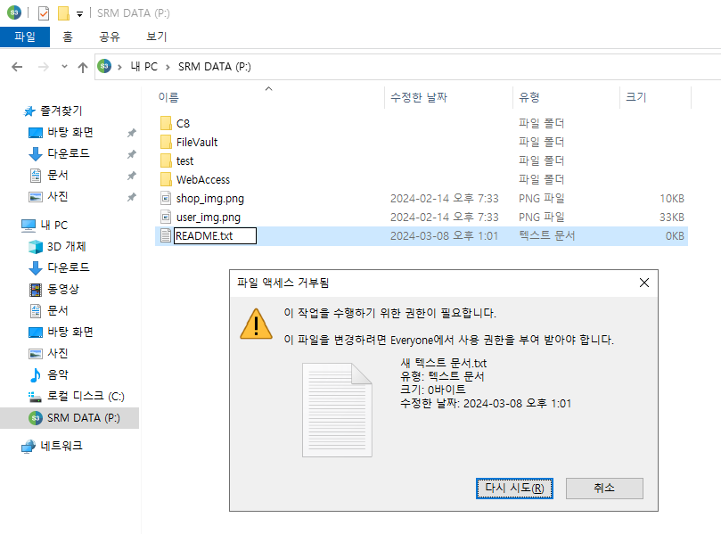Viewport: 721px width, 534px height.
Task: Click the user_img.png file icon
Action: [x=166, y=217]
